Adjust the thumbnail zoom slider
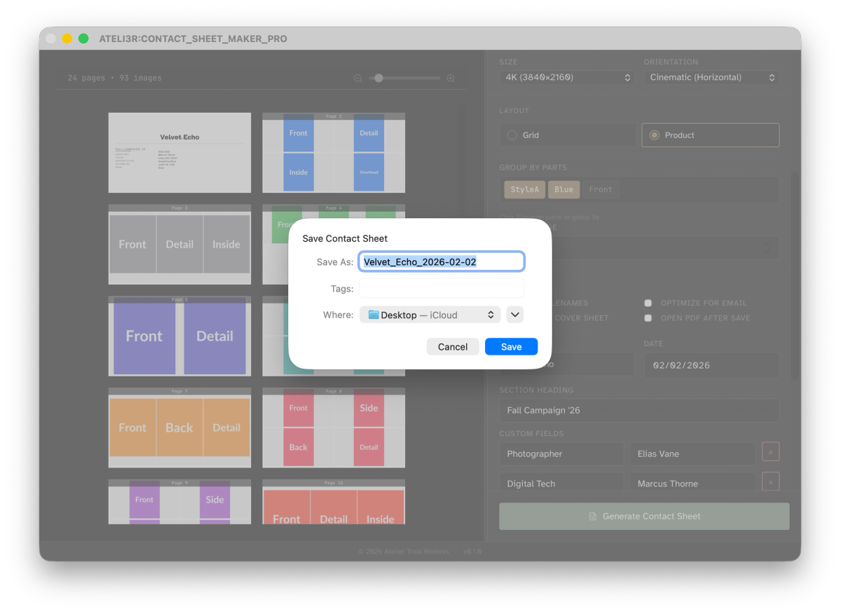This screenshot has width=841, height=614. [x=379, y=79]
